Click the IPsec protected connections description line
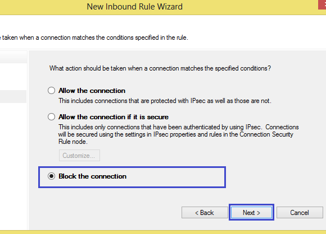The height and width of the screenshot is (234, 326). [x=165, y=101]
